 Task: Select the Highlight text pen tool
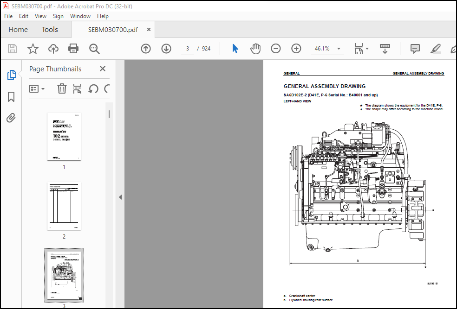click(x=436, y=49)
